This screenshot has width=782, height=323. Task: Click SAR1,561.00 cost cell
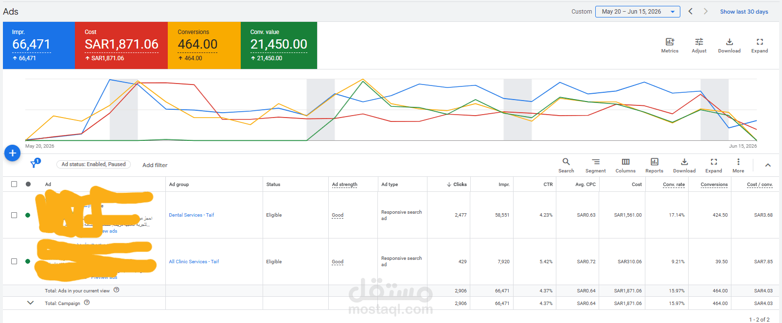point(628,215)
